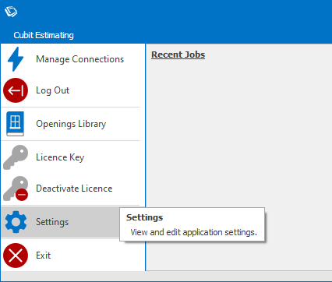Click the grey key Licence Key icon
The width and height of the screenshot is (332, 282).
(x=16, y=157)
